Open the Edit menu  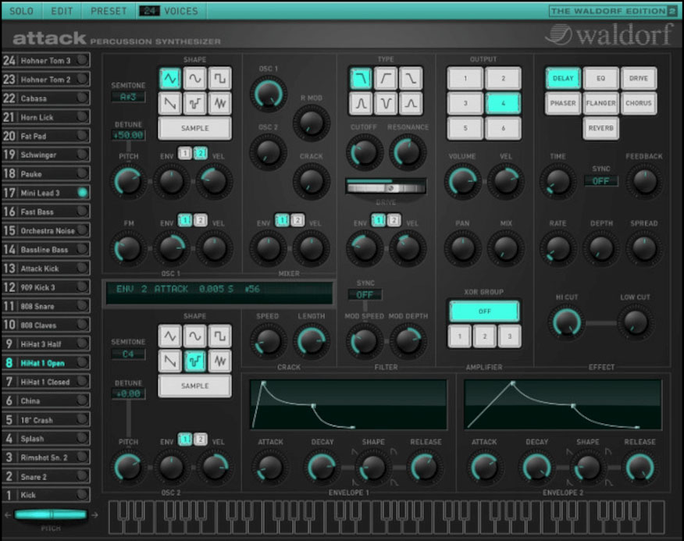(62, 11)
